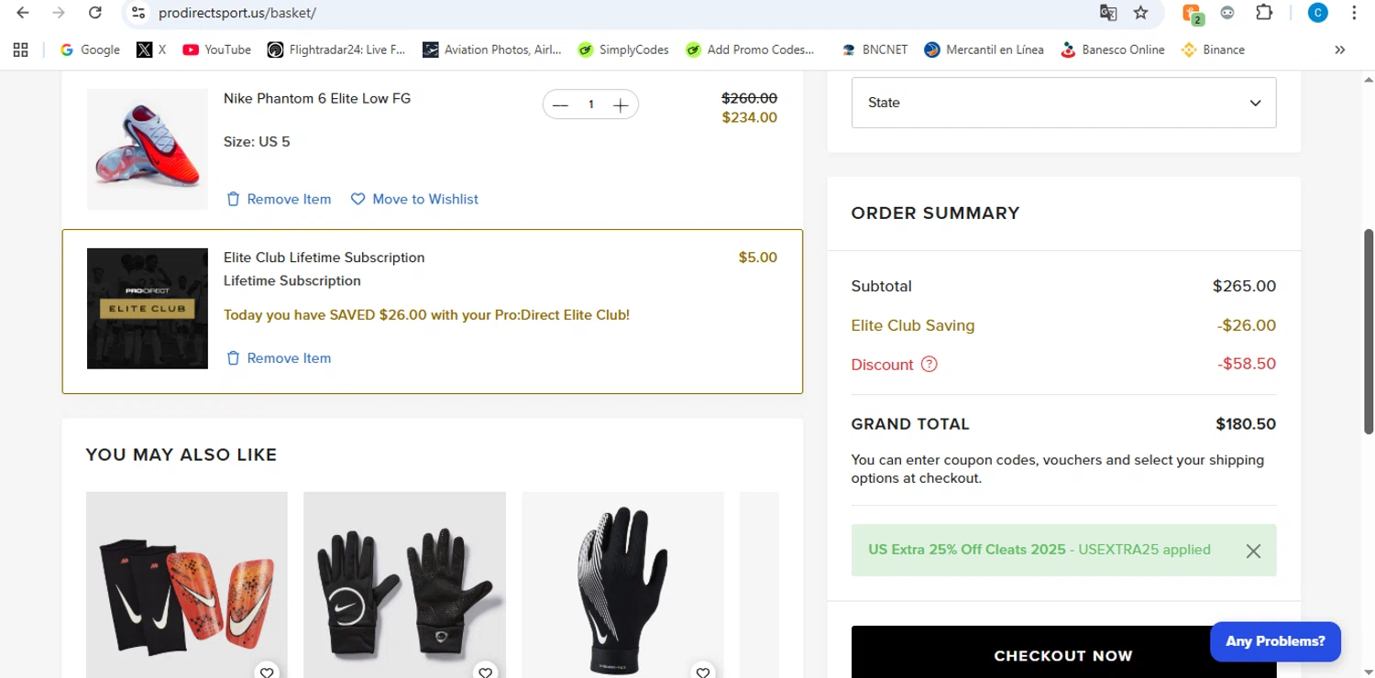1375x678 pixels.
Task: Click the Discount help question mark icon
Action: point(929,365)
